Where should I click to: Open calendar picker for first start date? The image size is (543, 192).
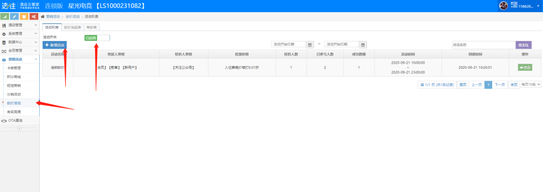[310, 45]
